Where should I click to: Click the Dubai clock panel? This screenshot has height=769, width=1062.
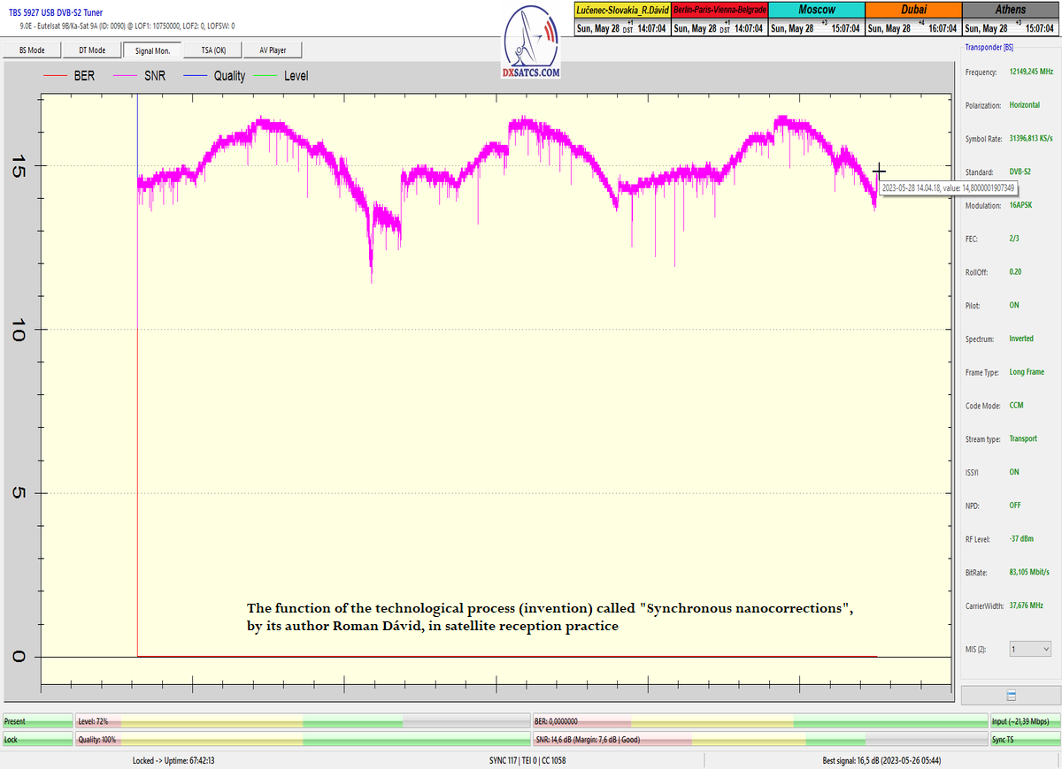click(x=912, y=19)
